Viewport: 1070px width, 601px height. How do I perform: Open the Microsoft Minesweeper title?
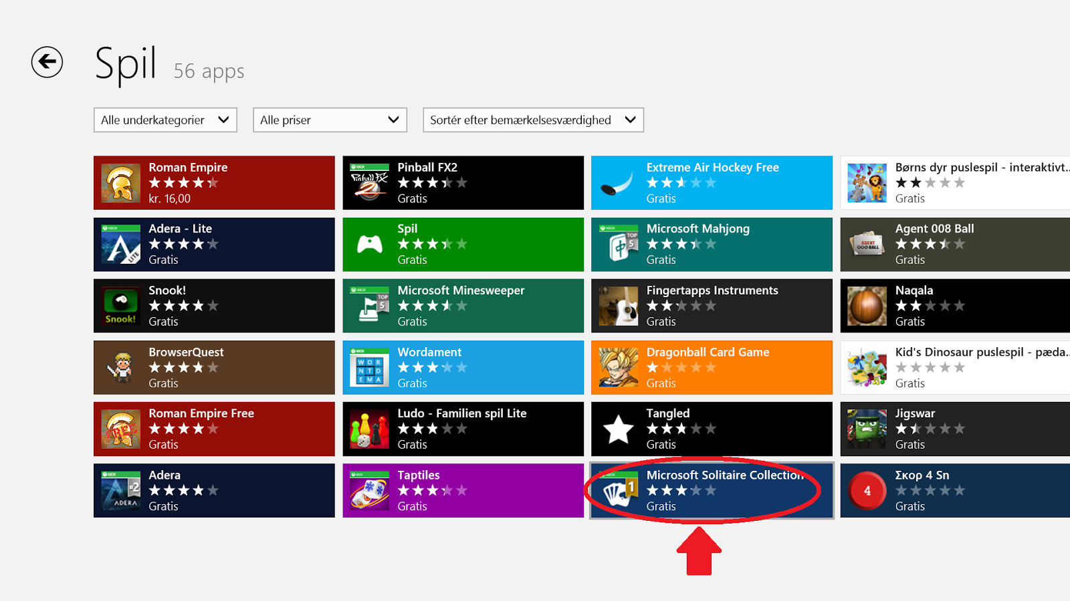[461, 290]
